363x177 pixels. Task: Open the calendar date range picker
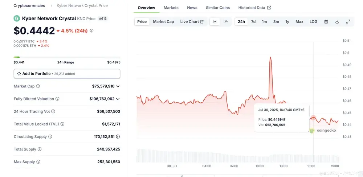(x=326, y=21)
